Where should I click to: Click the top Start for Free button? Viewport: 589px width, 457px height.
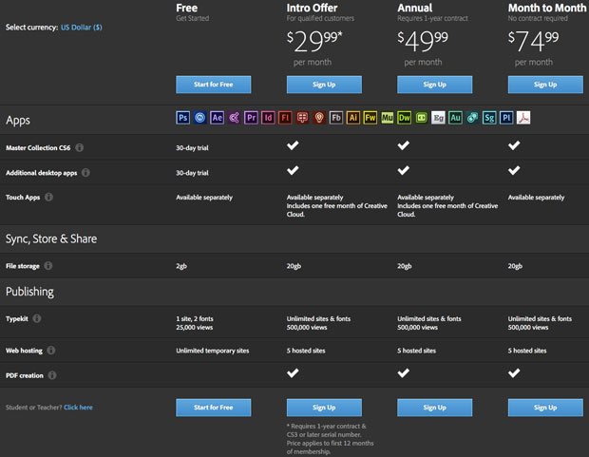pyautogui.click(x=214, y=85)
